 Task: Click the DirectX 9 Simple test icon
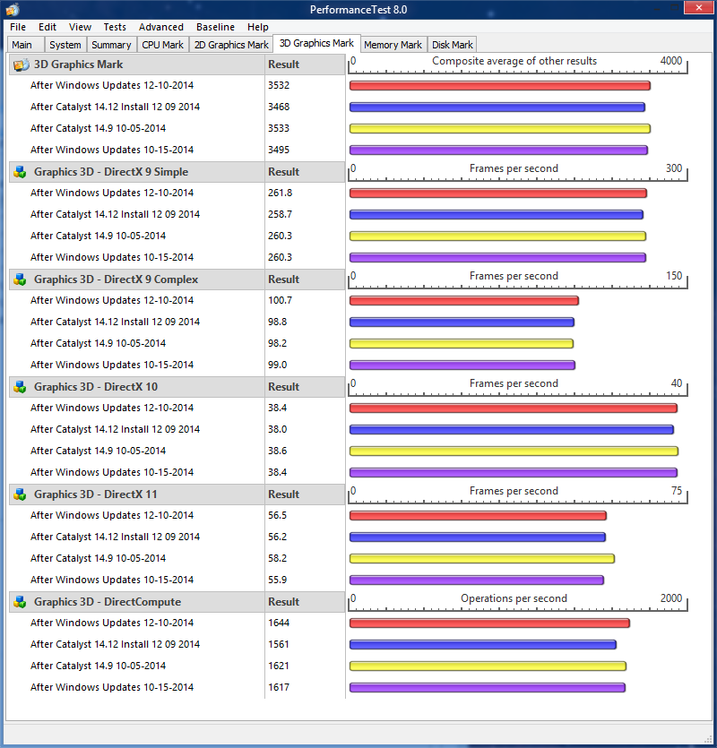coord(20,172)
